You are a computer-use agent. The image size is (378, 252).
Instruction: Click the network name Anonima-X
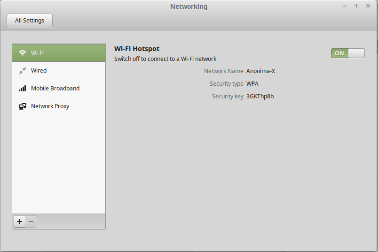[x=260, y=71]
